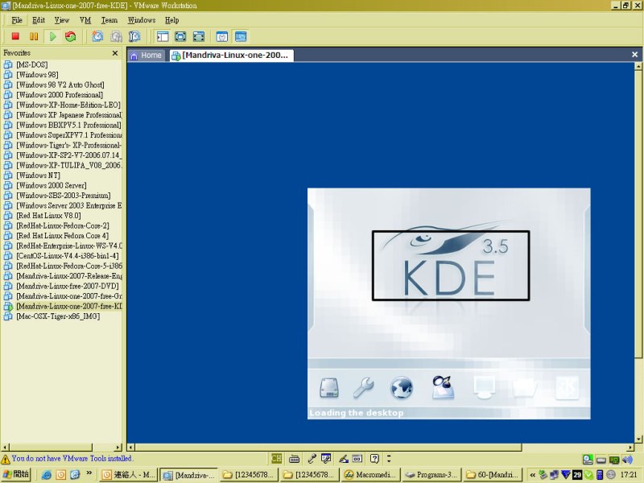The height and width of the screenshot is (483, 644).
Task: Take a snapshot using the first snapshot toolbar icon
Action: 97,36
